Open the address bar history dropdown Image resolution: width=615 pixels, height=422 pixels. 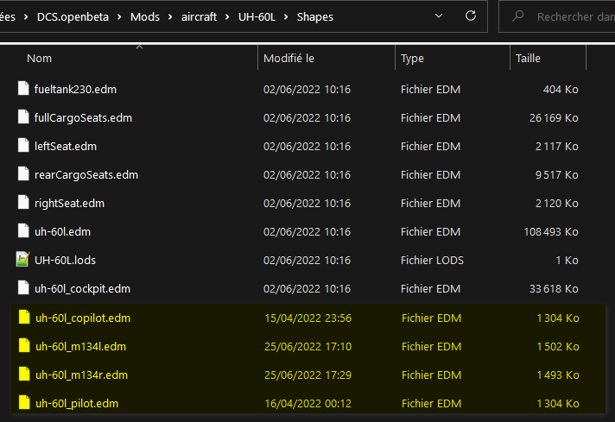439,16
